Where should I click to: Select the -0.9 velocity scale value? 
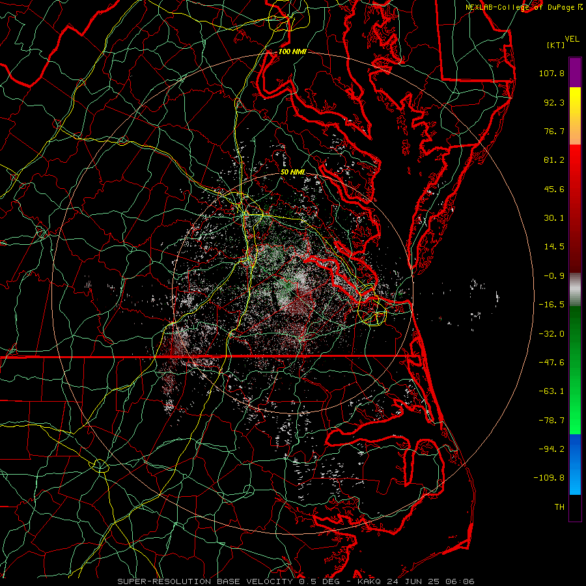coord(554,276)
